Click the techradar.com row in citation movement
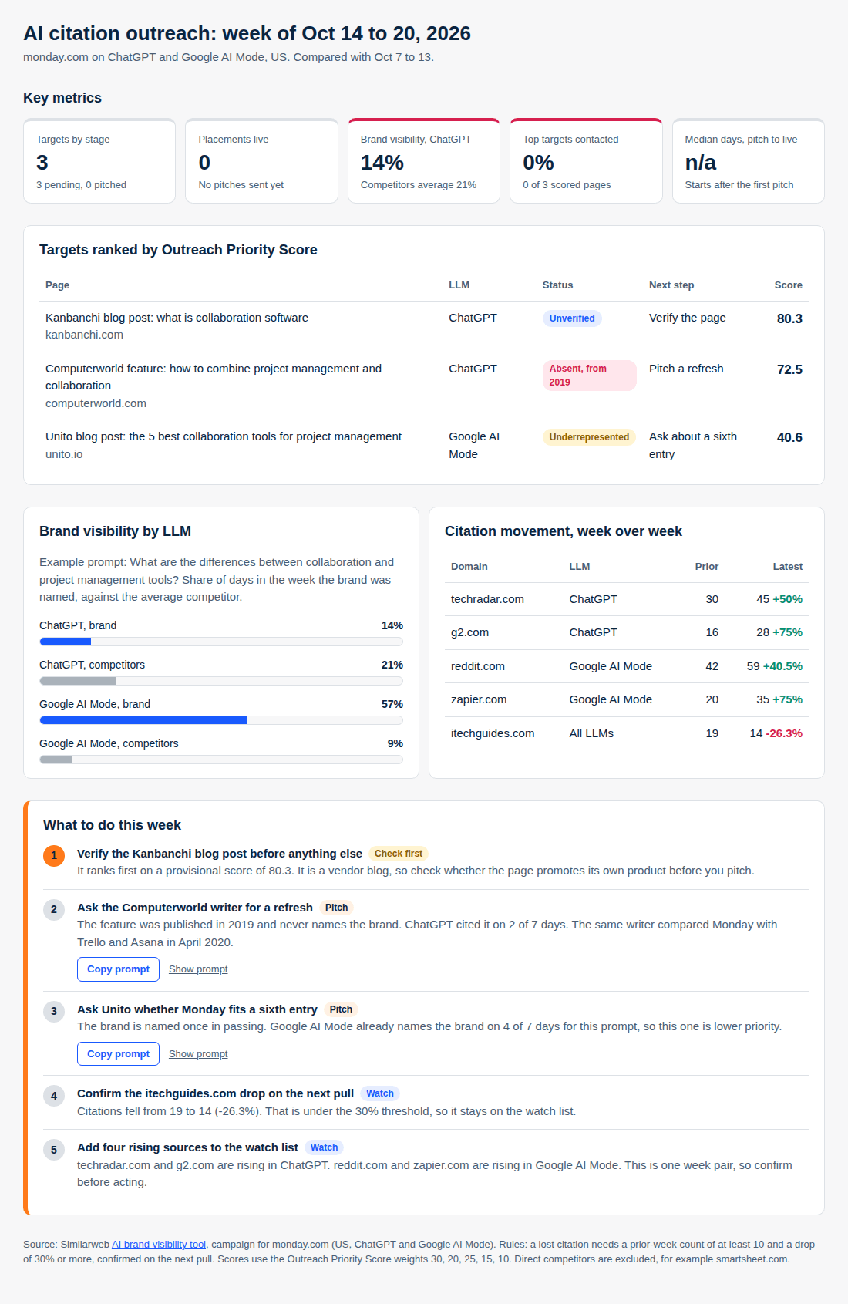Image resolution: width=848 pixels, height=1304 pixels. click(627, 599)
